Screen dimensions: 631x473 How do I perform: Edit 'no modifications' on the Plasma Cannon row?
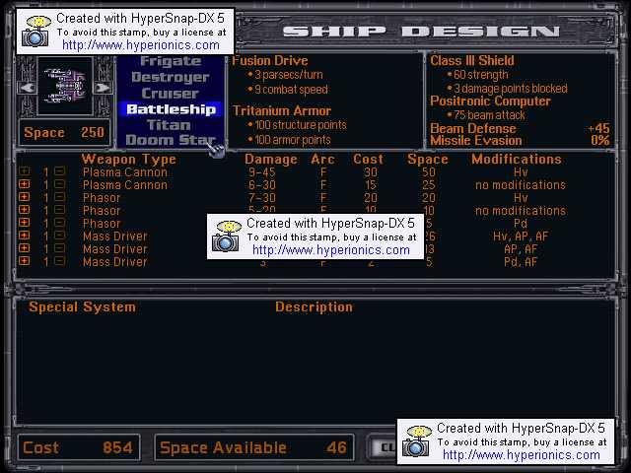[521, 185]
